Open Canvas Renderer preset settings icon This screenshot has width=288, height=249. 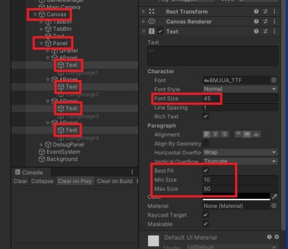click(265, 21)
